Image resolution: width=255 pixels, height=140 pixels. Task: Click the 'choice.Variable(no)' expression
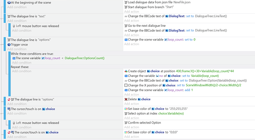tap(171, 114)
